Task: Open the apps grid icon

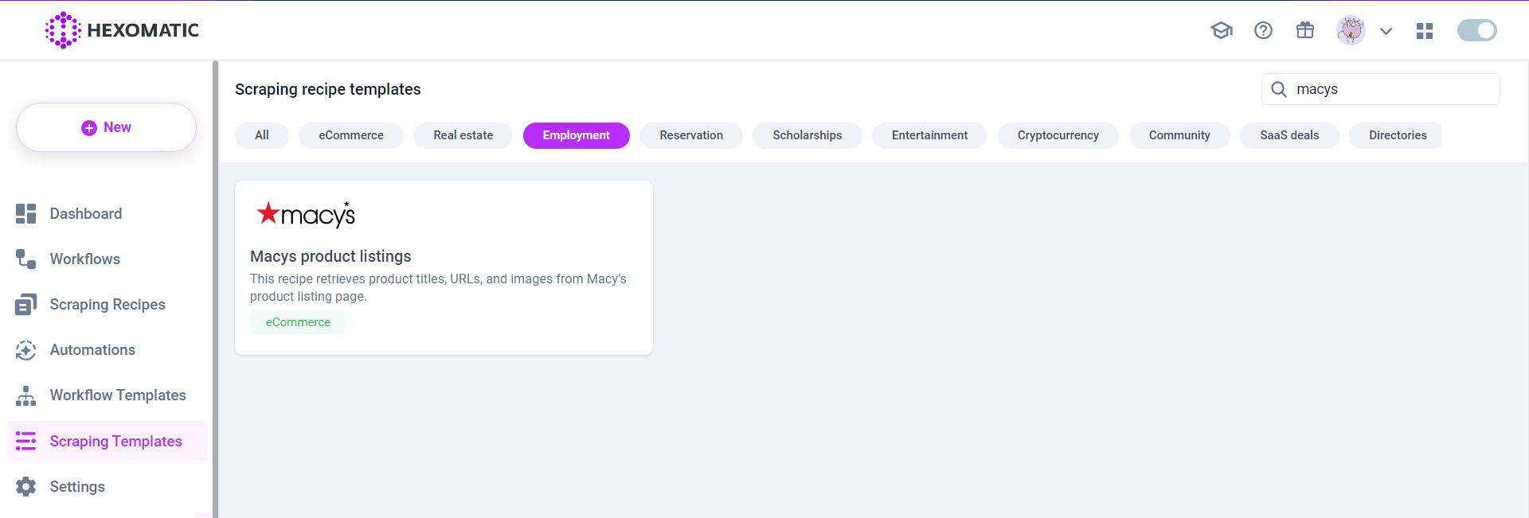Action: point(1425,31)
